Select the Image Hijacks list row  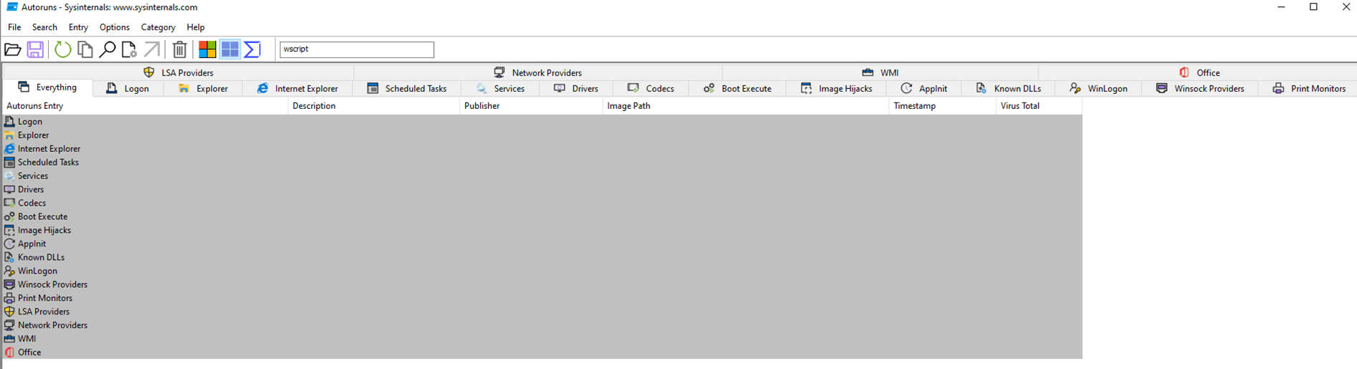click(x=543, y=231)
